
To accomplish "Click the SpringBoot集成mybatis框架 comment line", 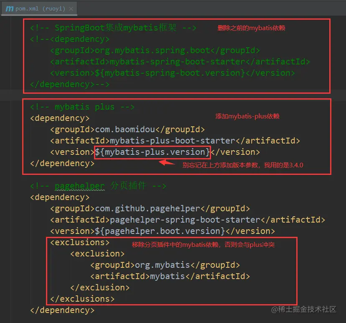I will [113, 28].
